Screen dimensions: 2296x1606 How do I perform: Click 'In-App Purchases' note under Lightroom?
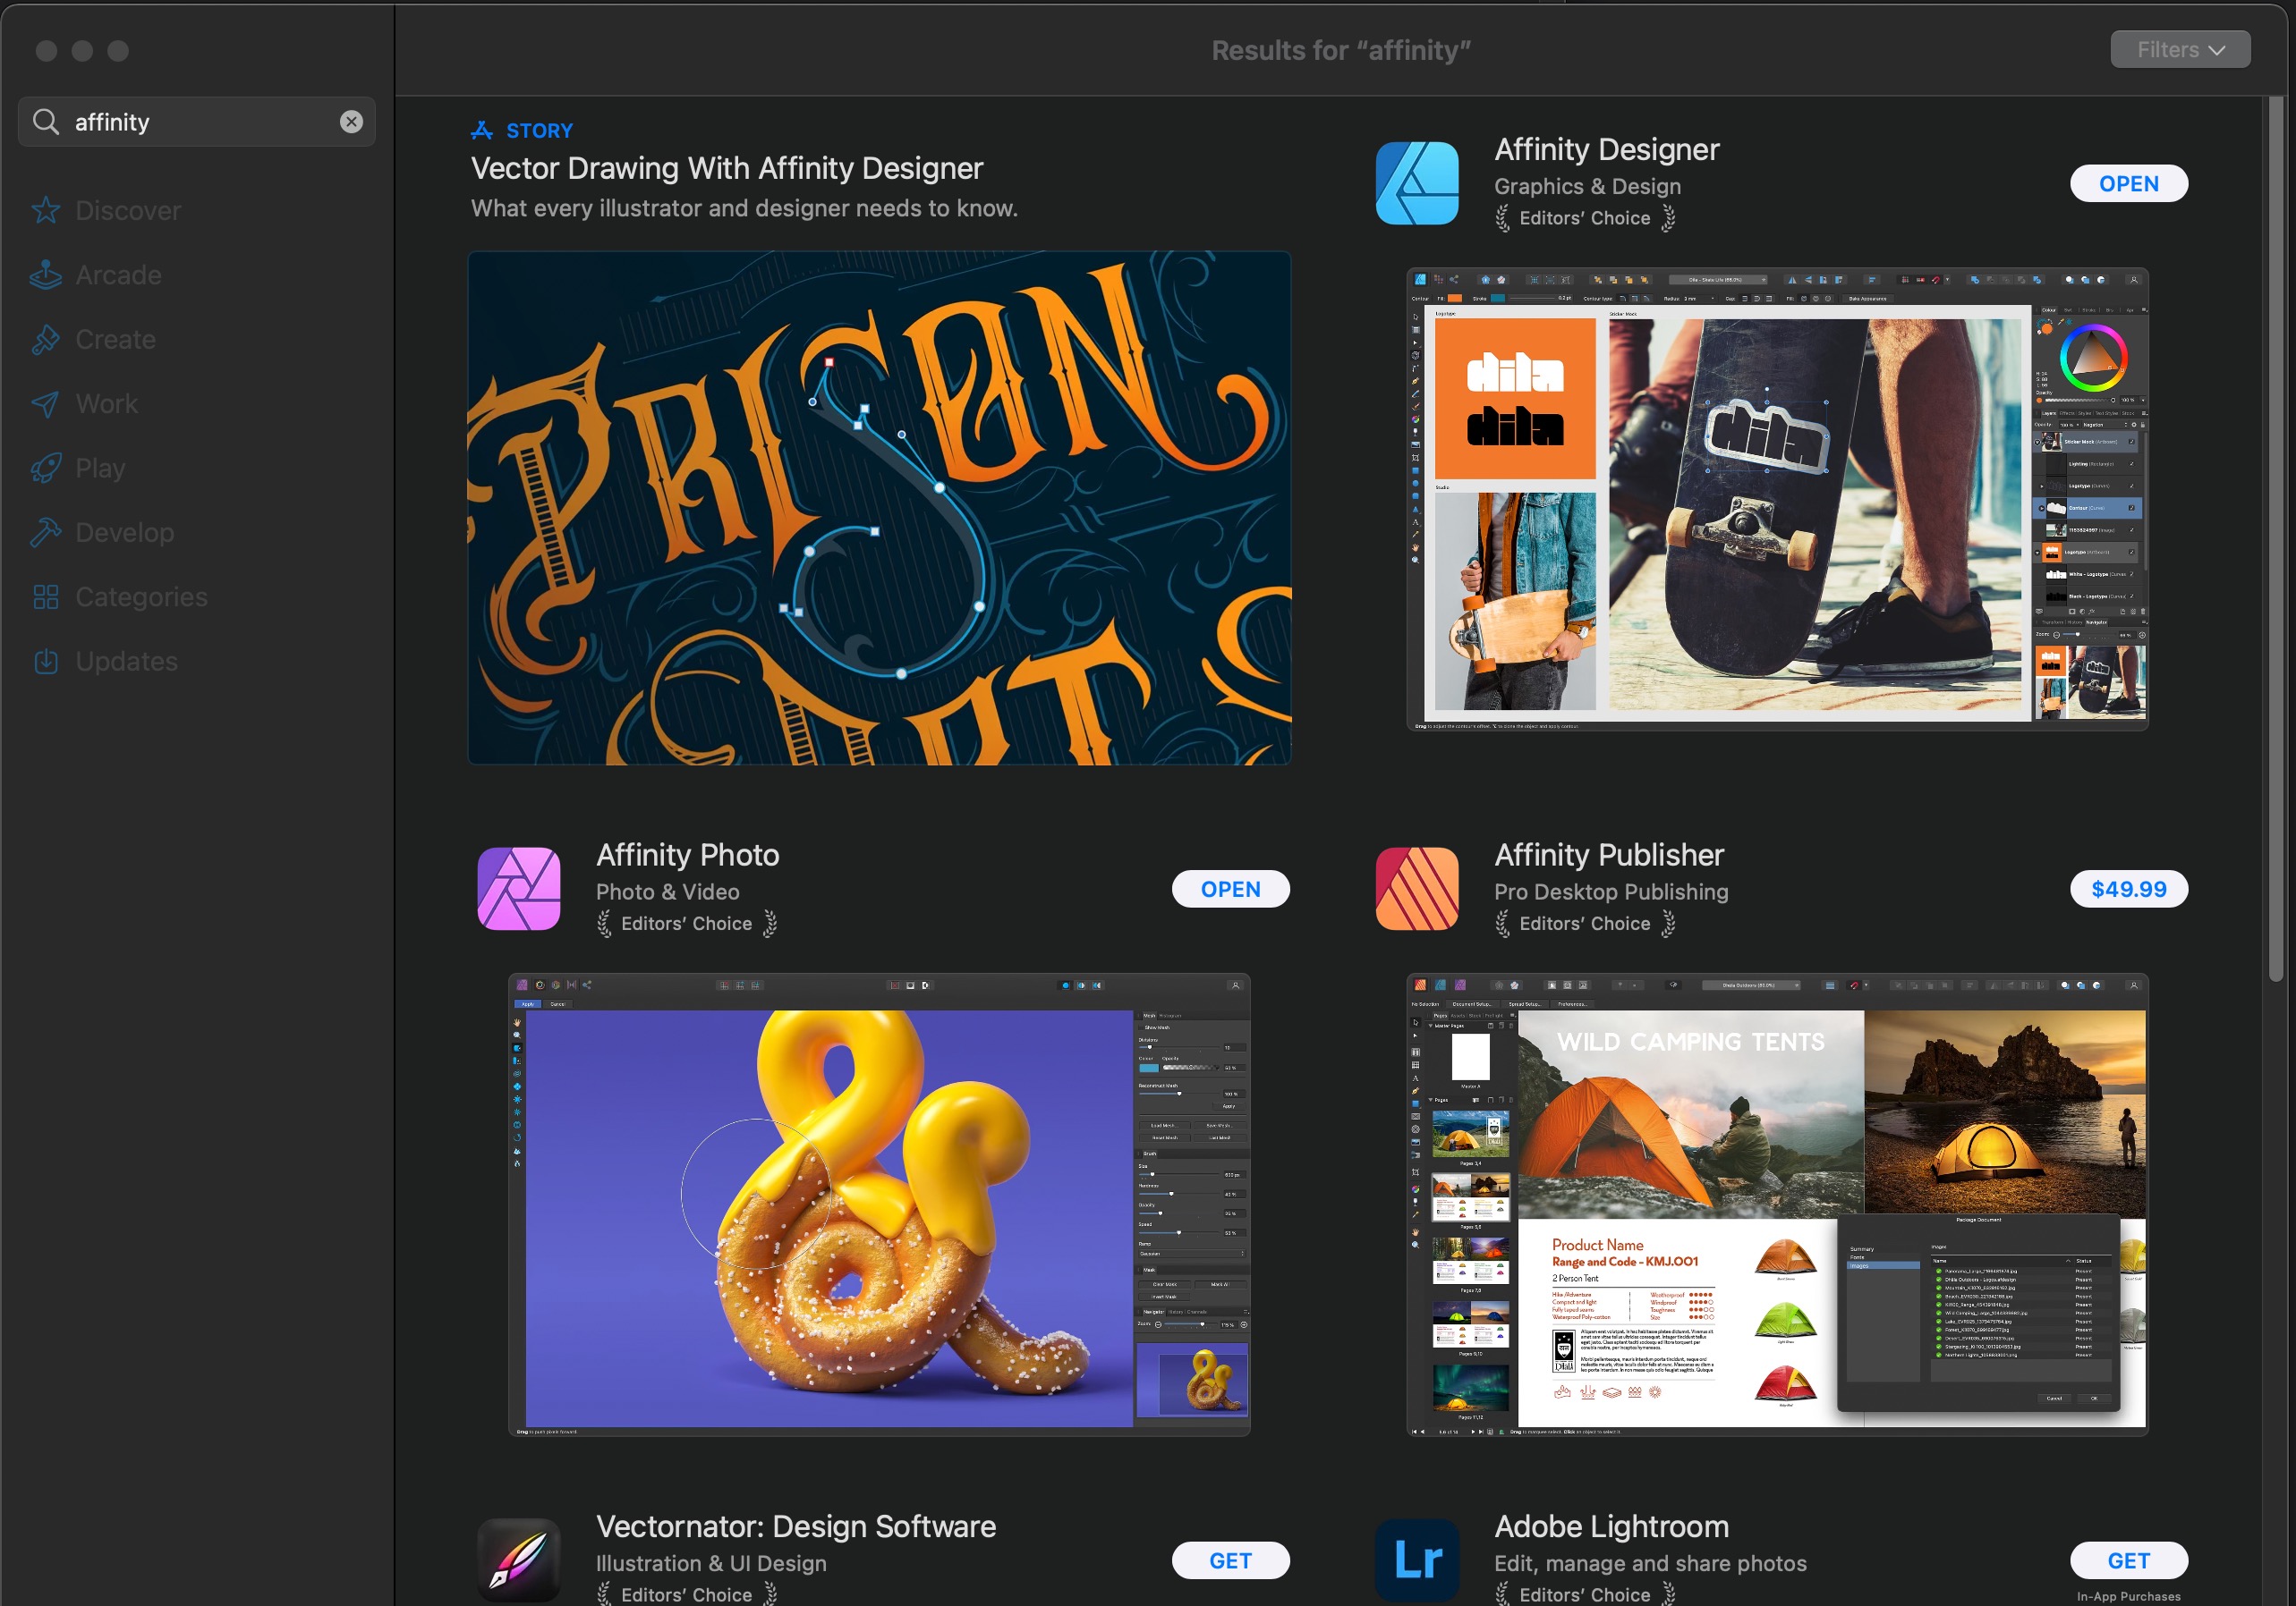2128,1596
